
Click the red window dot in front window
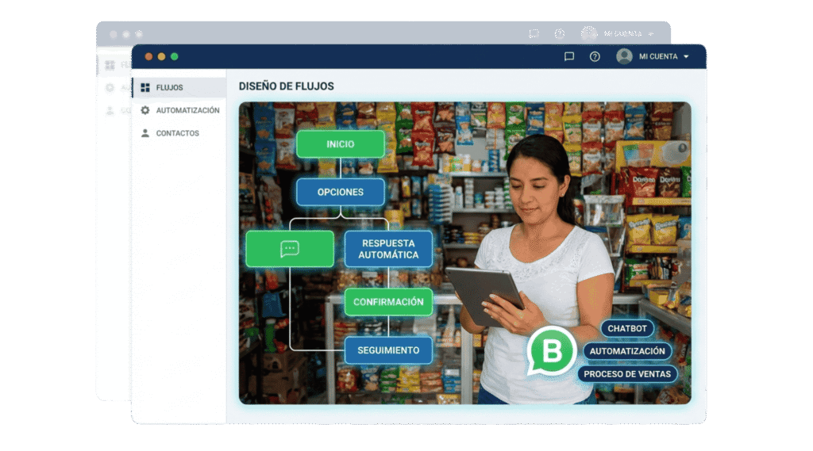click(x=148, y=56)
